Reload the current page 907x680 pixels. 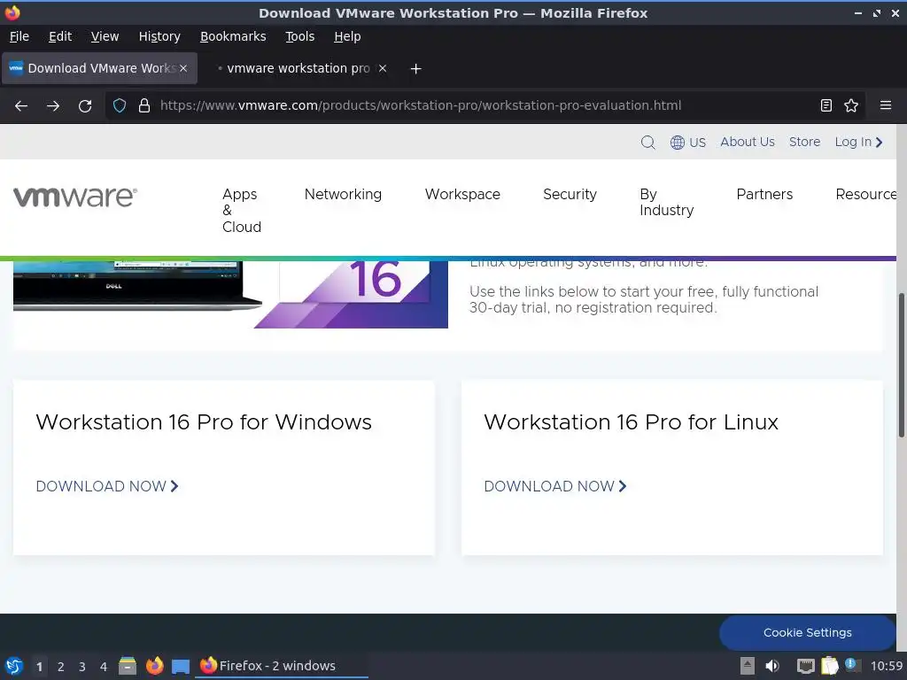[x=85, y=106]
